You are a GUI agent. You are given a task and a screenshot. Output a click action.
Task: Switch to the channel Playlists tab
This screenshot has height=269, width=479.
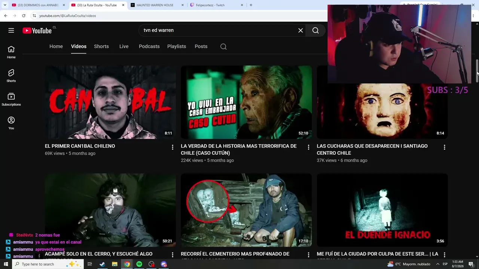pos(177,46)
